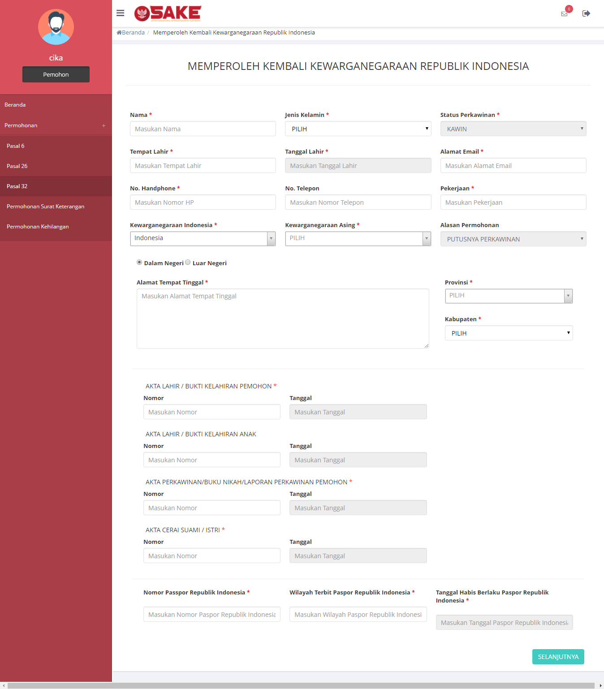
Task: Open Permohonan Kehilangan menu item
Action: [x=56, y=226]
